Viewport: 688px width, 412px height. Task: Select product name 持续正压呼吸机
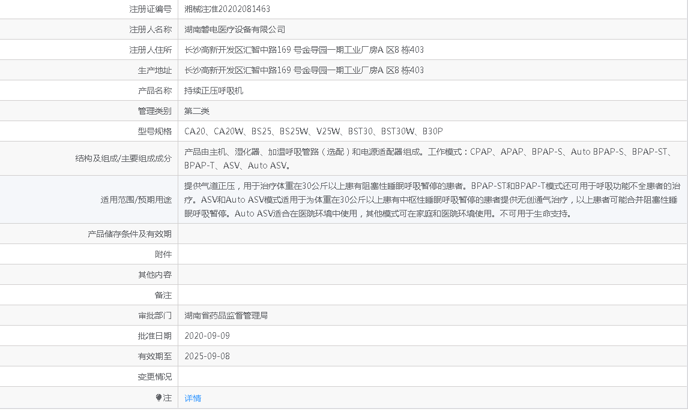(214, 91)
